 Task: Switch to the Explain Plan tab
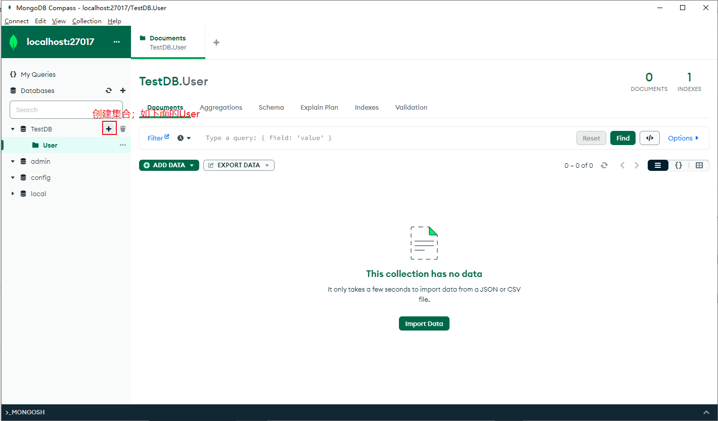(x=319, y=108)
